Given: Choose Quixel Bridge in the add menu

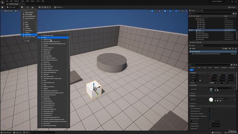Looking at the screenshot, I should click(29, 14).
